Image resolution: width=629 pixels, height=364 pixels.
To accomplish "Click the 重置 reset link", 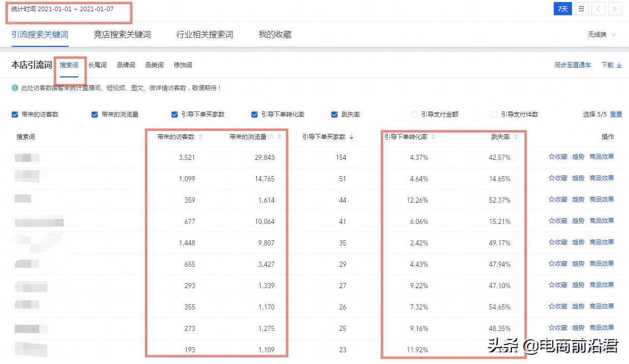I will coord(616,114).
